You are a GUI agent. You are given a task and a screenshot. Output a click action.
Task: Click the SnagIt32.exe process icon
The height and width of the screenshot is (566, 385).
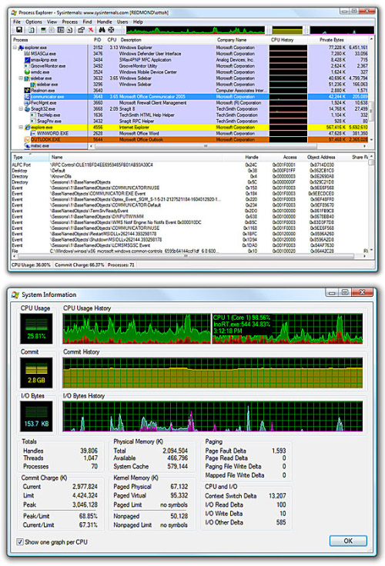(27, 109)
